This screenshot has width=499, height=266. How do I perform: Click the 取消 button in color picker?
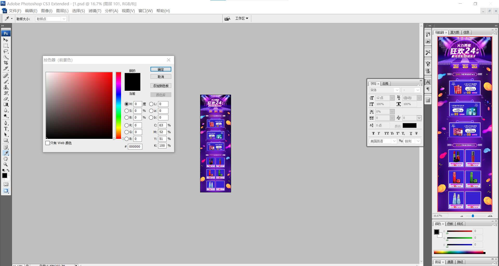point(161,77)
